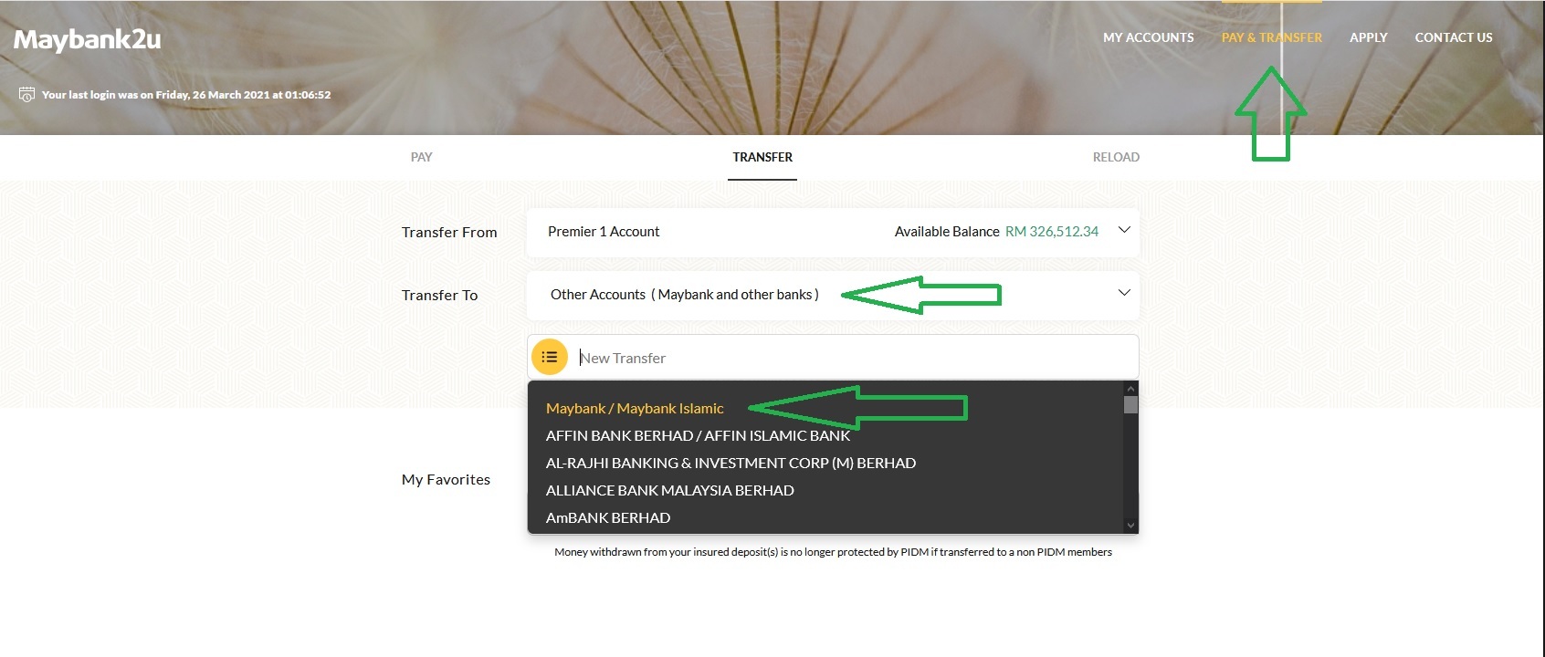Select AFFIN BANK BERHAD / AFFIN ISLAMIC BANK

(x=698, y=436)
